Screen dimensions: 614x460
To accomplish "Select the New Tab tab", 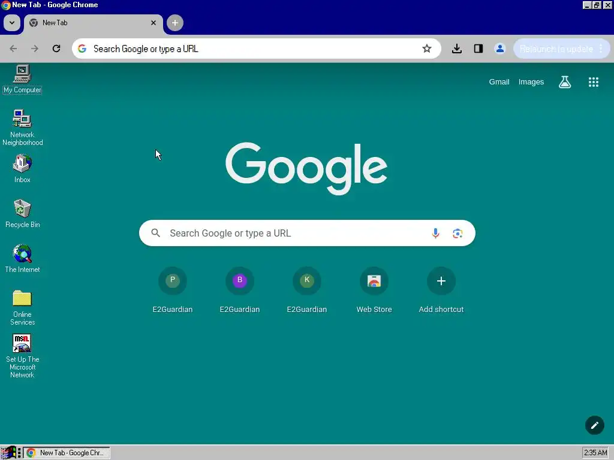I will click(x=93, y=23).
